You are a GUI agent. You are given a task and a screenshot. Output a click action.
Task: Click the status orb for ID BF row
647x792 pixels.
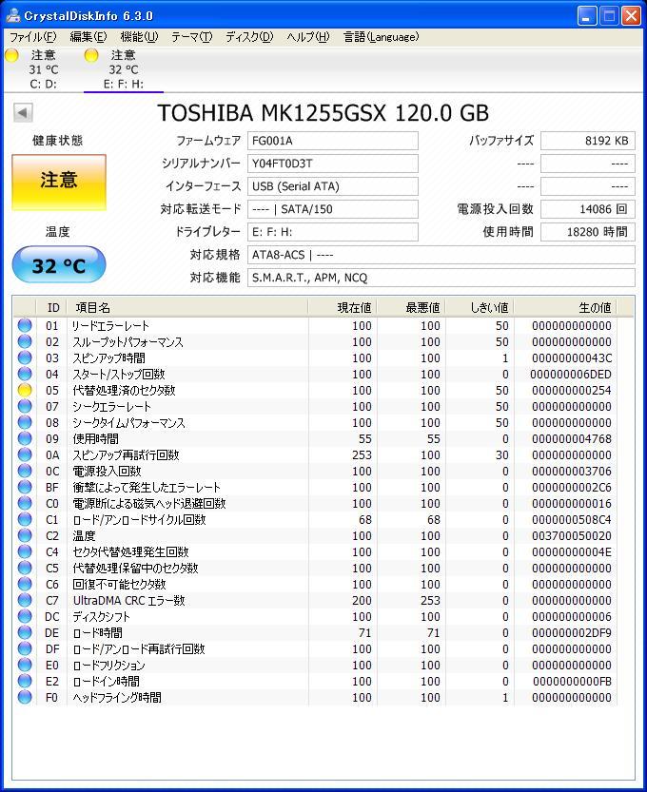pos(25,487)
